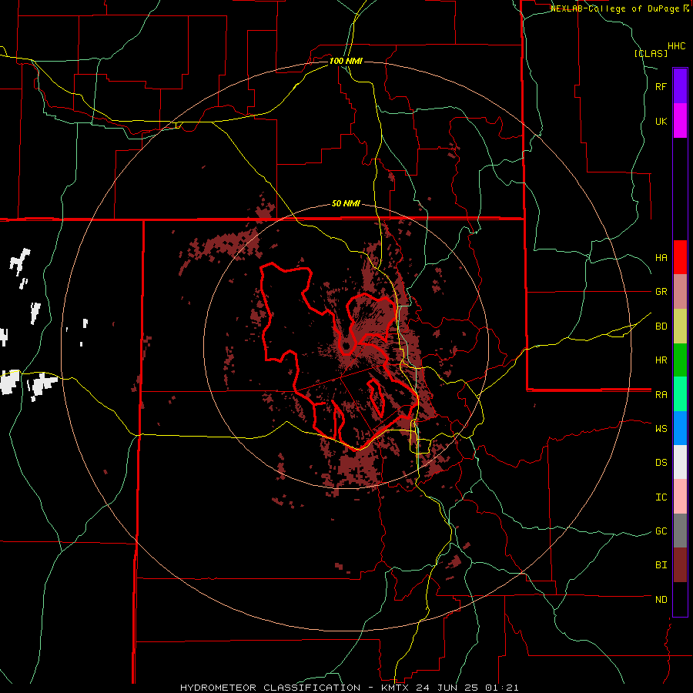Click the WS blue legend swatch
Image resolution: width=693 pixels, height=693 pixels.
click(680, 428)
